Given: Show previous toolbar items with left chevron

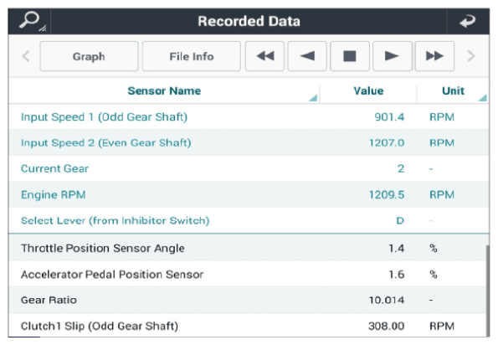Looking at the screenshot, I should pos(26,56).
